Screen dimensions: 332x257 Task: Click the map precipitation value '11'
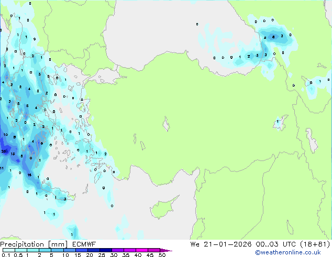[2, 168]
